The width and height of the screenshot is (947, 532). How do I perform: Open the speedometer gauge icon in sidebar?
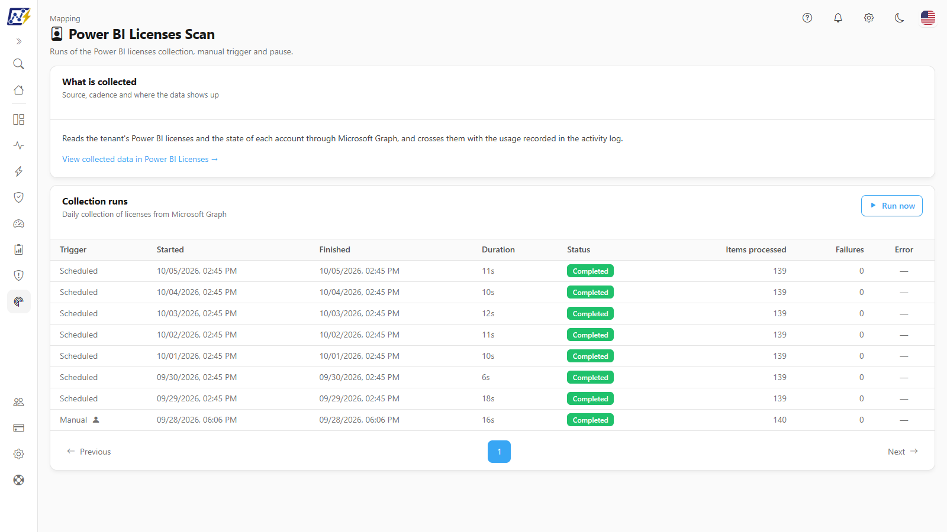[x=19, y=223]
